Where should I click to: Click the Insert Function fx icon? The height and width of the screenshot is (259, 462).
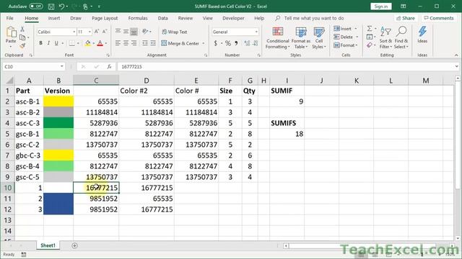tap(109, 67)
